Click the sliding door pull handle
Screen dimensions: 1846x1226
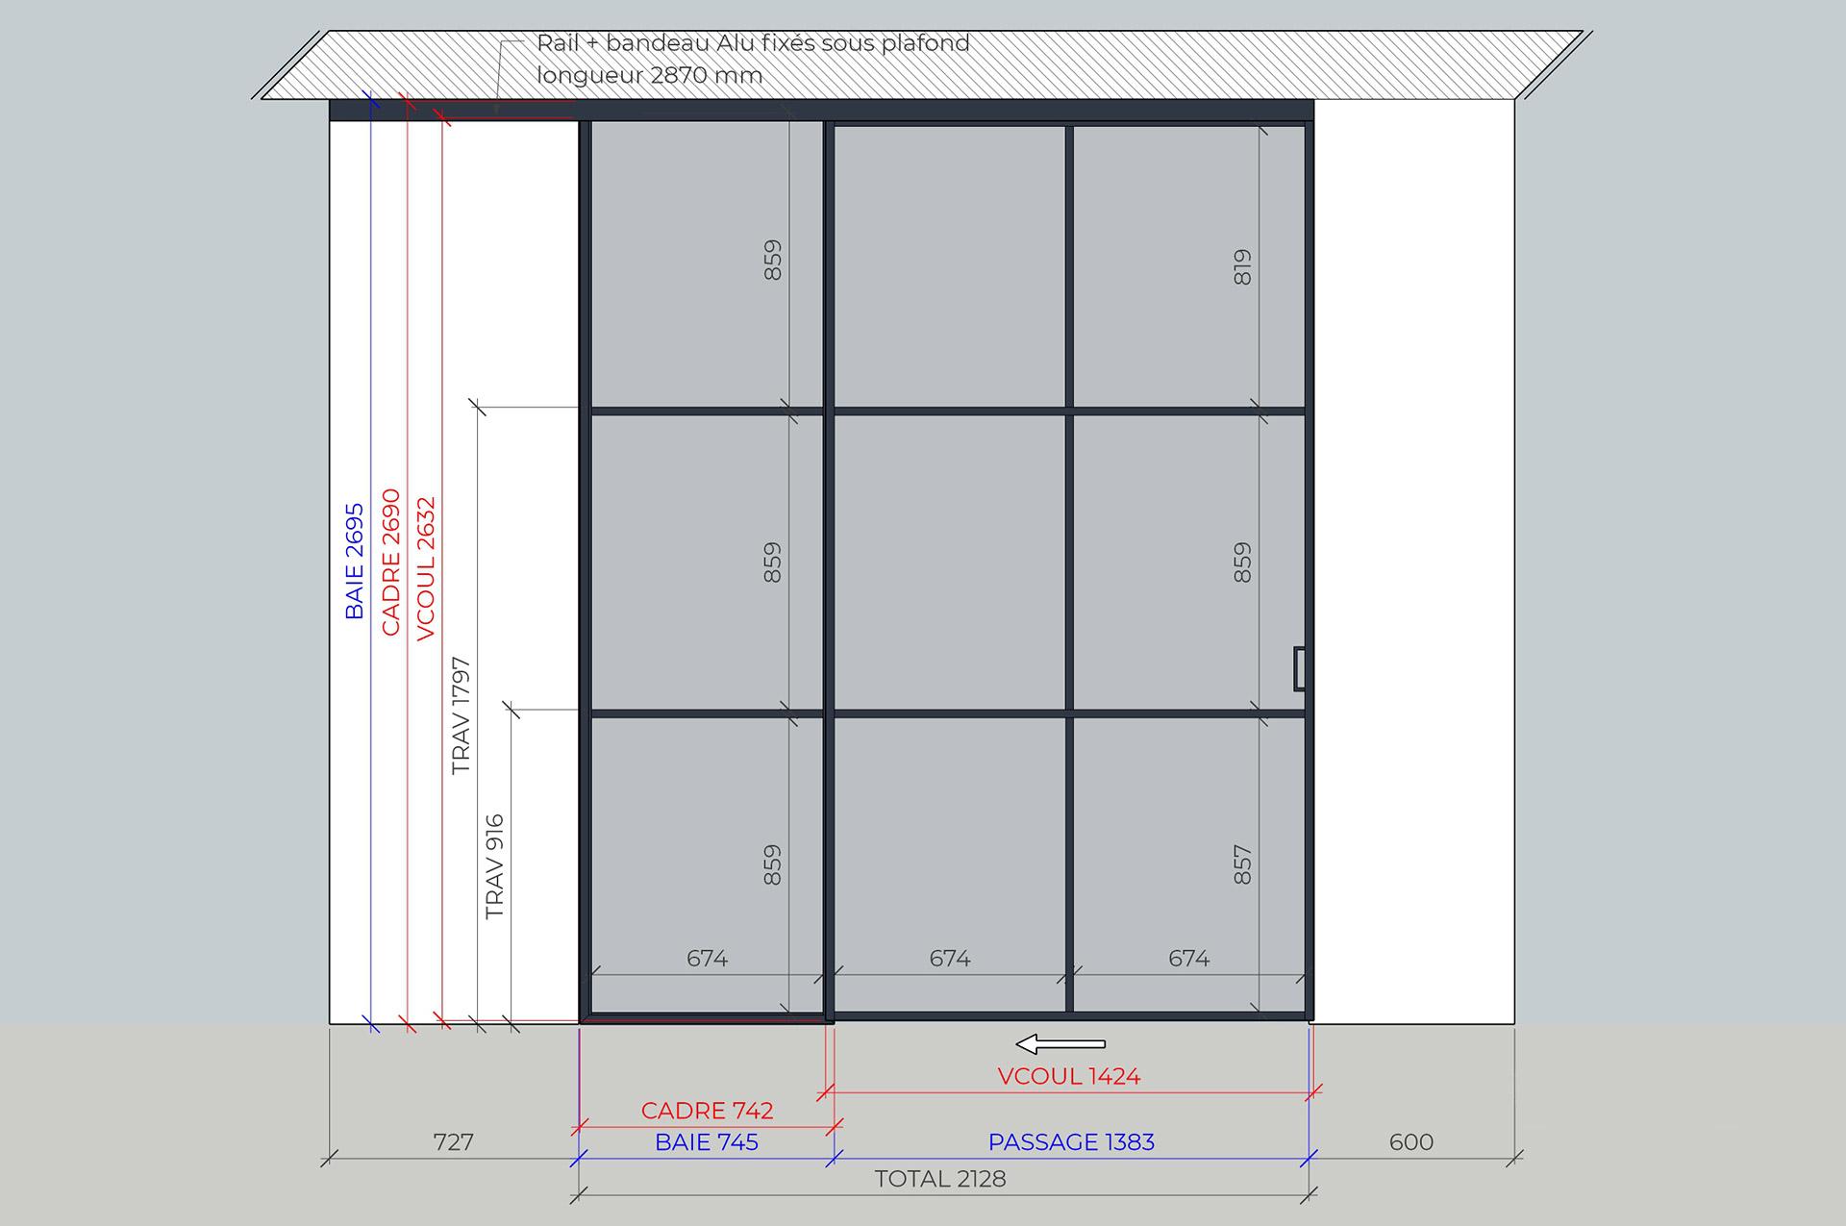1299,668
